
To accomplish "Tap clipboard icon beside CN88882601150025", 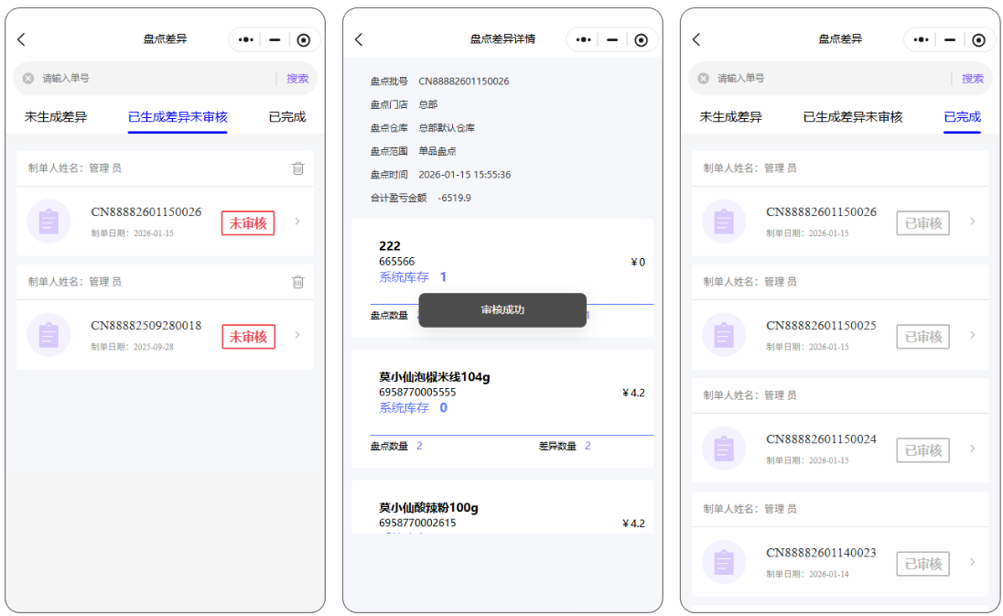I will pyautogui.click(x=724, y=335).
